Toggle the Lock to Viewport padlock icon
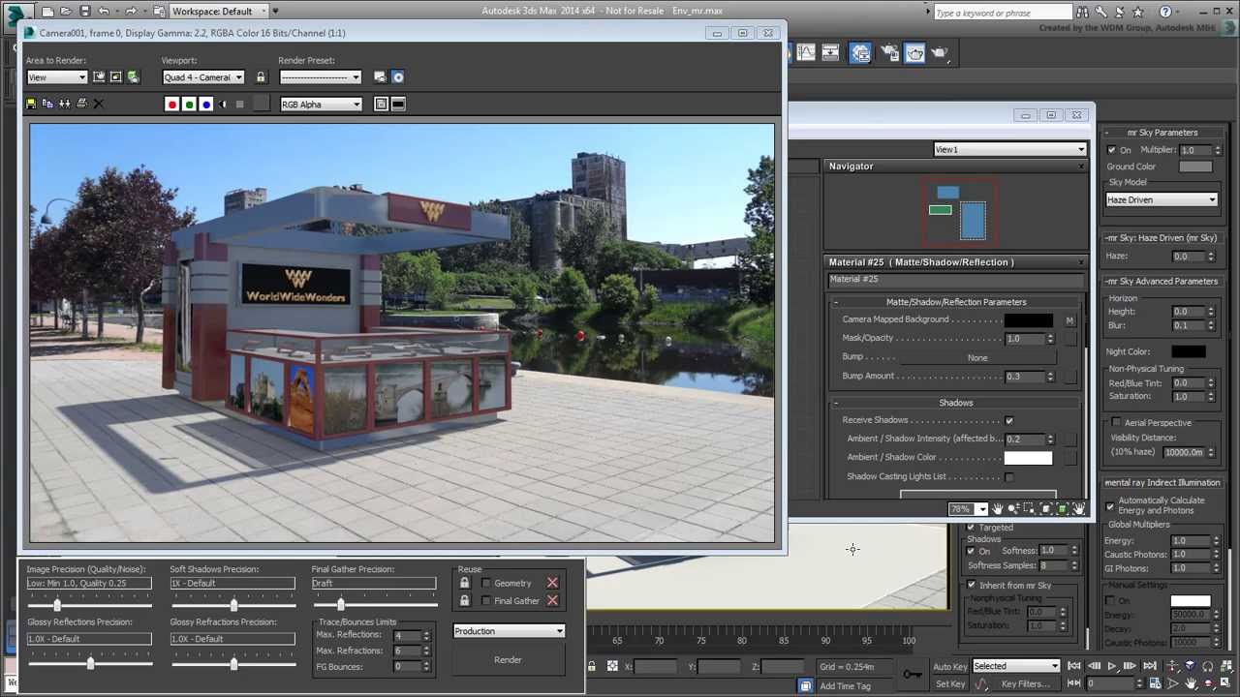 (x=263, y=77)
